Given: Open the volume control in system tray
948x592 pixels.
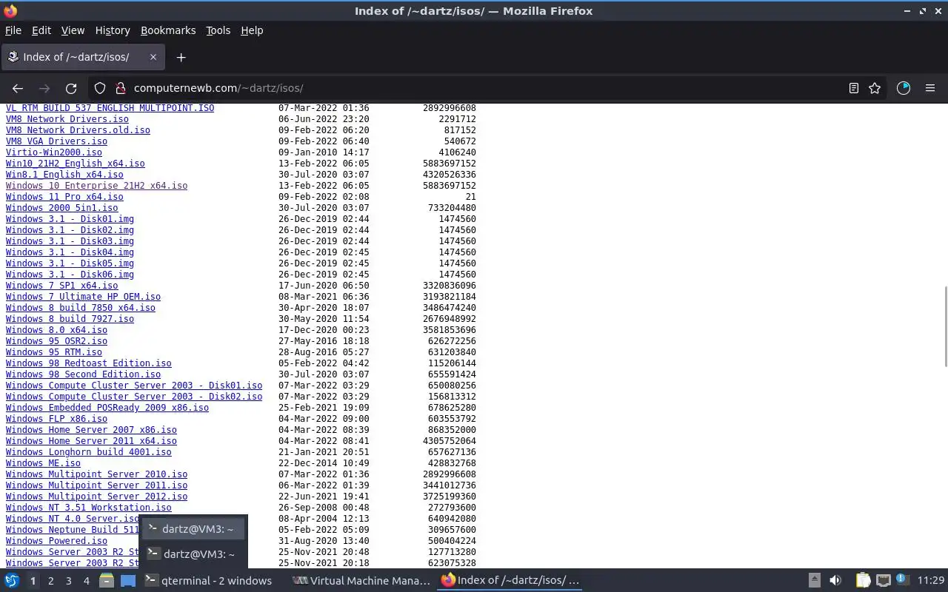Looking at the screenshot, I should [835, 581].
